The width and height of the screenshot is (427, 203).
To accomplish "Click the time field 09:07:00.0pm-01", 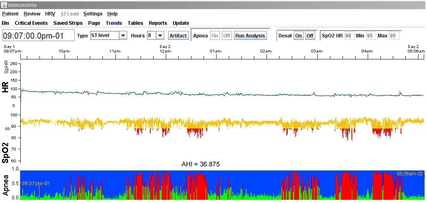I will coord(39,35).
